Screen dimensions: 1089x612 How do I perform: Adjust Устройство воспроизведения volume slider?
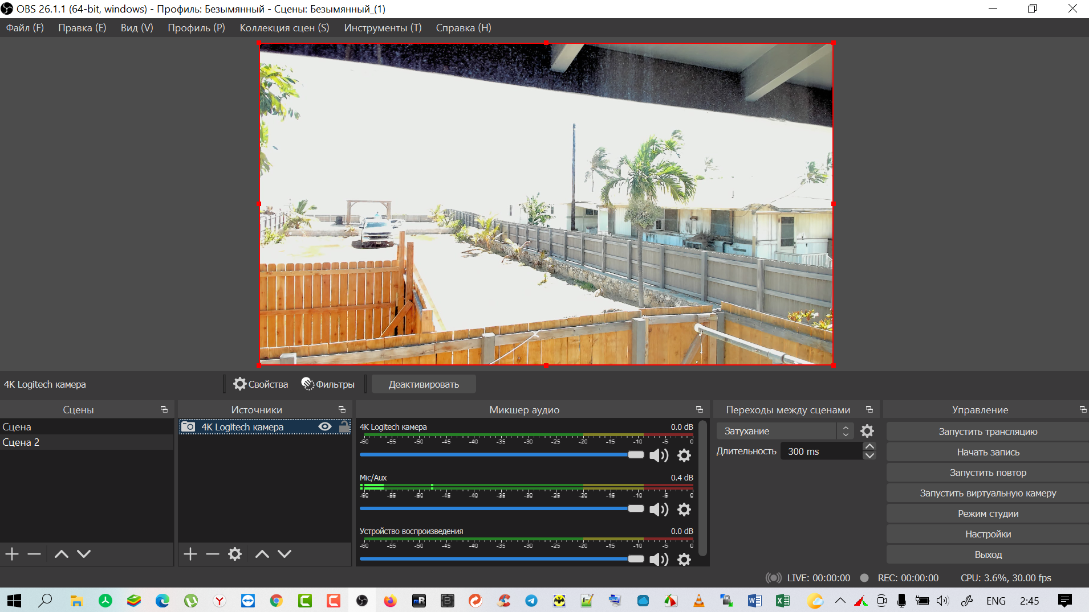point(502,559)
